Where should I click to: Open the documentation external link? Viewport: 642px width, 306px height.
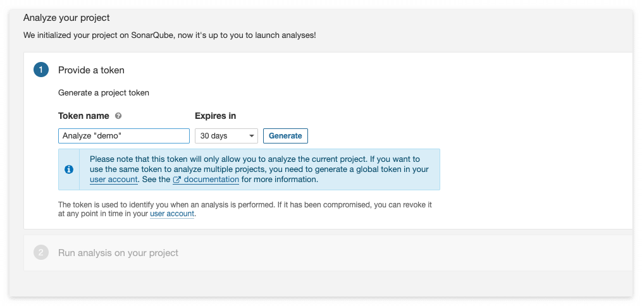[206, 180]
